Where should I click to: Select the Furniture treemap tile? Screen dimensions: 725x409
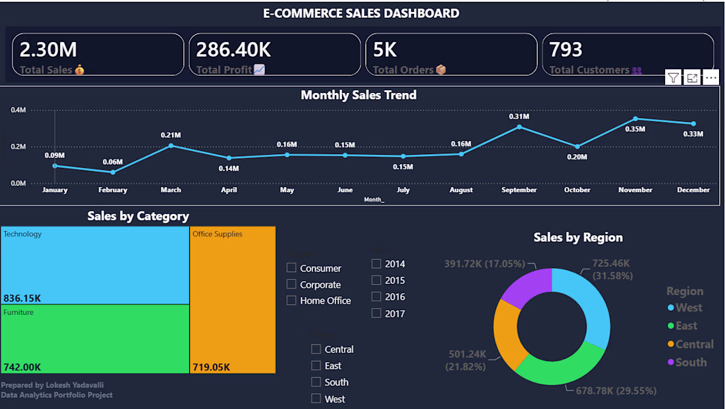95,339
